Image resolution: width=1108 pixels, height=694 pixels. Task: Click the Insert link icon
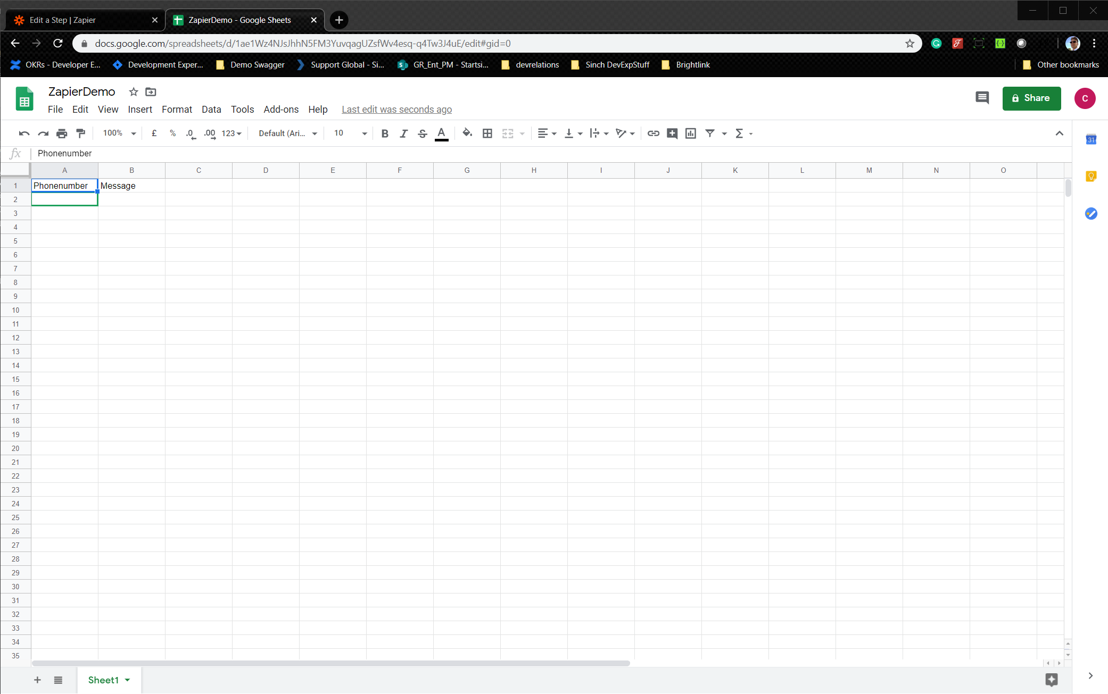click(x=653, y=133)
